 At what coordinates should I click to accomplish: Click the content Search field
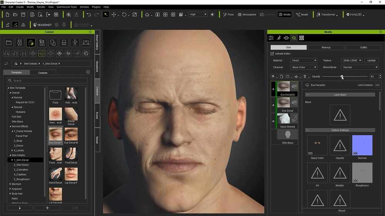tap(47, 80)
